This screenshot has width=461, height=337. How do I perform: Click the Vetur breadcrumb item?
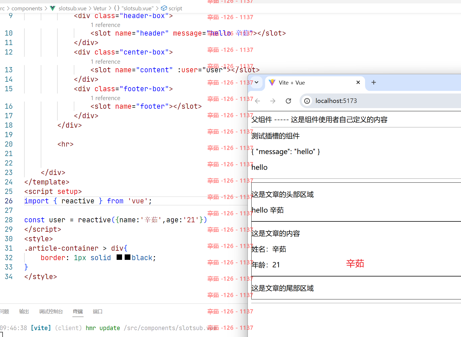(x=100, y=8)
